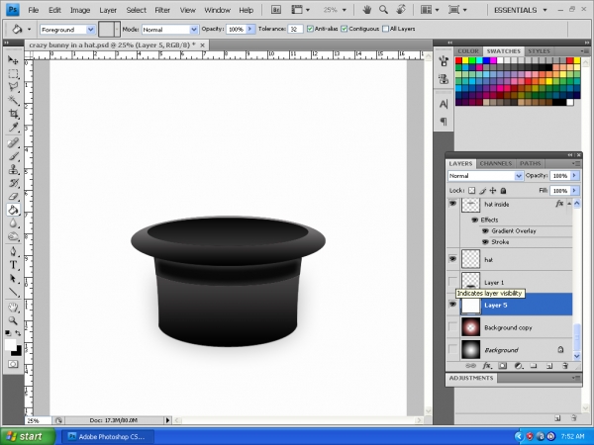Open the options bar Opacity slider arrow
594x445 pixels.
pos(250,29)
